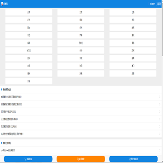Open the first article under the second section heading
Viewport: 163px width, 163px height.
[x=81, y=150]
